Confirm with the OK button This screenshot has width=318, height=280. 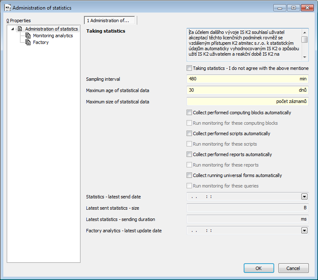(259, 268)
